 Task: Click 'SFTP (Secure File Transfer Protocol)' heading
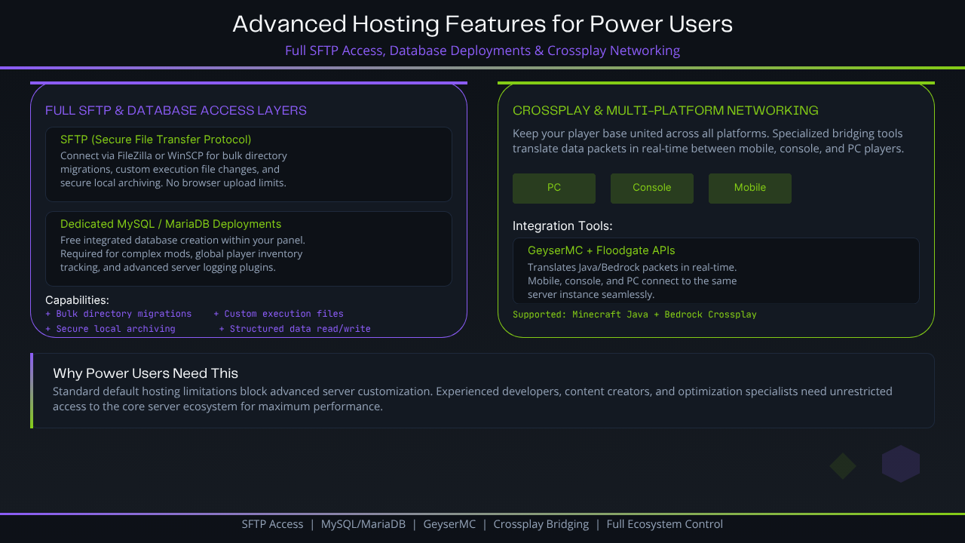click(x=156, y=140)
